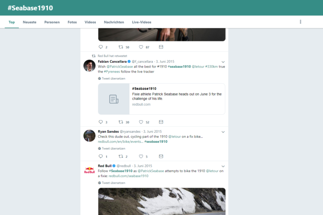Click globe icon under Ryan Sandes' tweet
Viewport: 323px width, 215px height.
tap(100, 148)
